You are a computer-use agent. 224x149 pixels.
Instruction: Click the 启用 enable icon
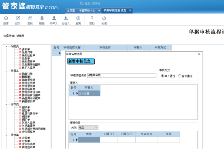pos(78,19)
